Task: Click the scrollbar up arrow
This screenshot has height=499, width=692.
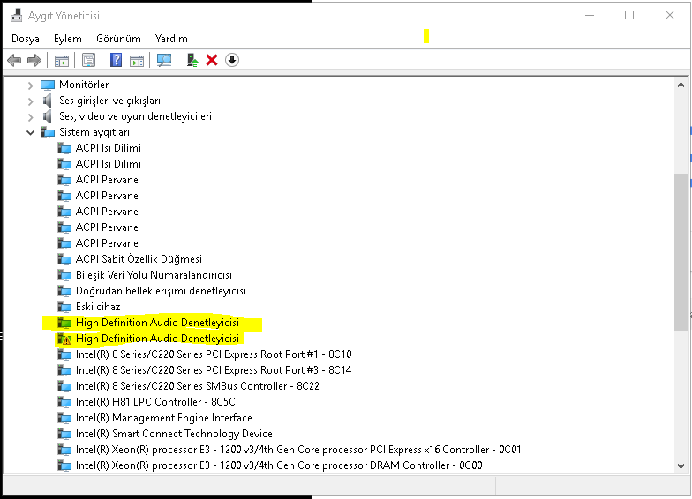Action: click(681, 85)
